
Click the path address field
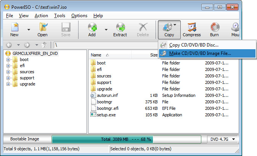(x=107, y=45)
